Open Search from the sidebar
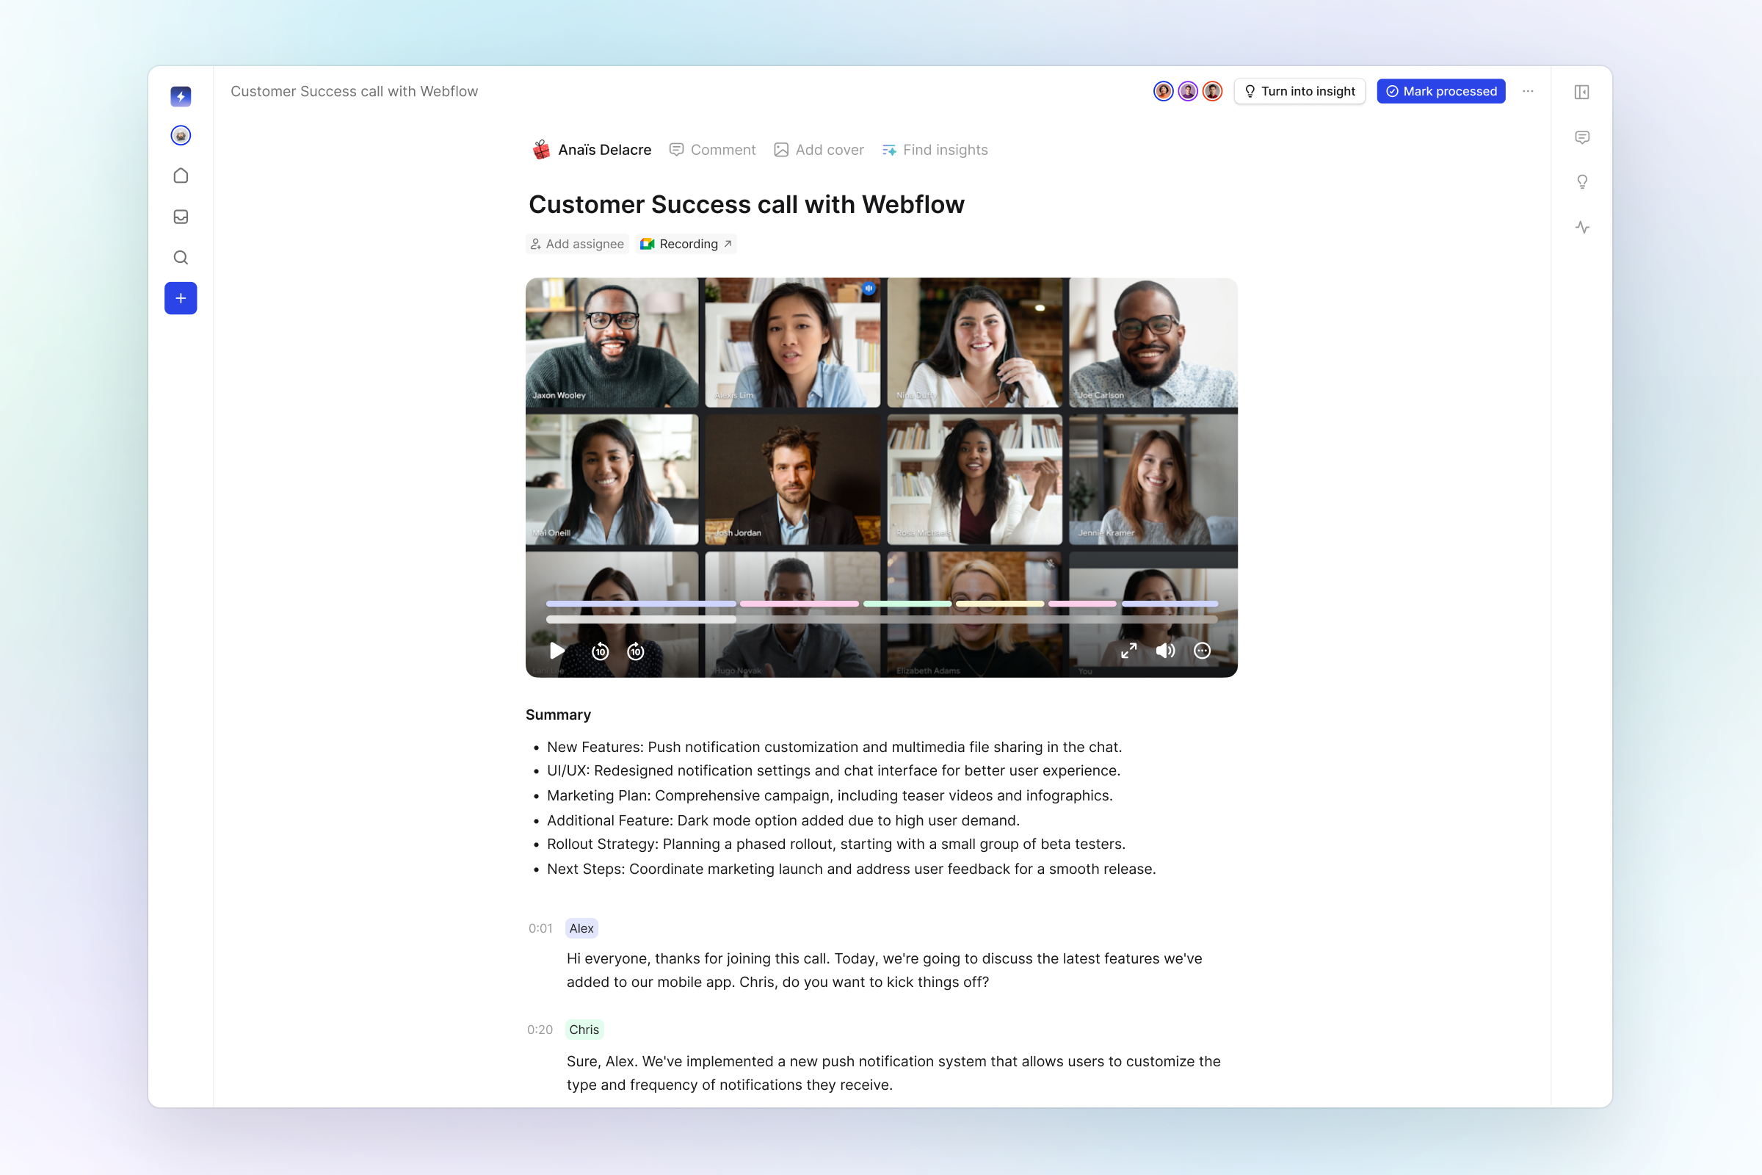The width and height of the screenshot is (1762, 1175). pos(181,258)
